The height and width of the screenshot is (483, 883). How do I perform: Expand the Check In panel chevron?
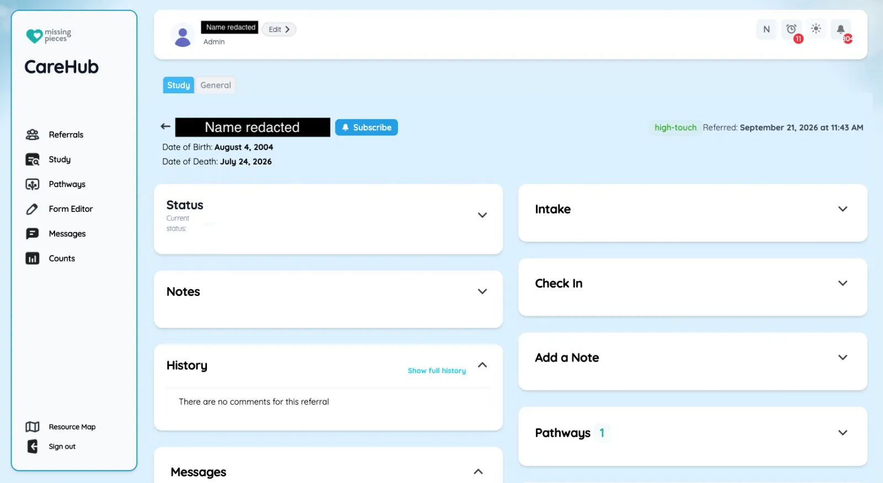coord(843,283)
